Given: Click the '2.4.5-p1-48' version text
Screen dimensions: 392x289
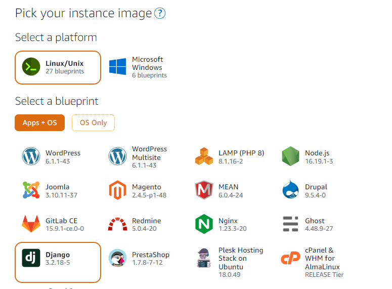Looking at the screenshot, I should point(149,195).
